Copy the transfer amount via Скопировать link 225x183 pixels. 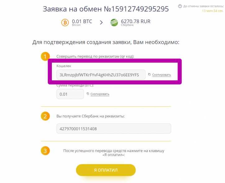point(100,94)
